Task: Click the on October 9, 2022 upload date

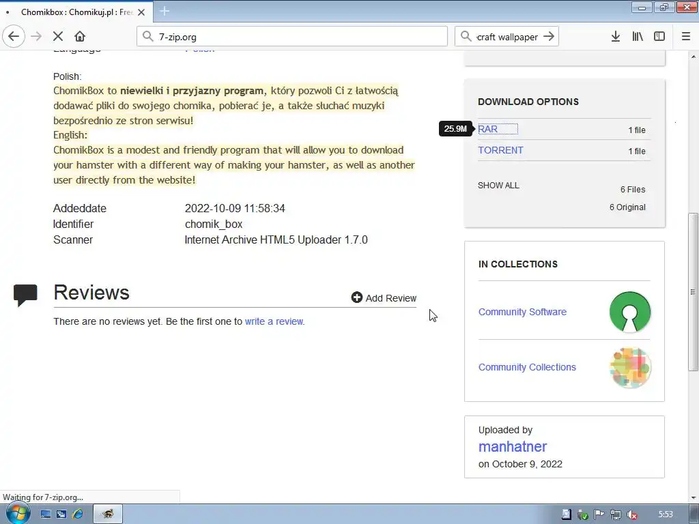Action: [x=520, y=464]
